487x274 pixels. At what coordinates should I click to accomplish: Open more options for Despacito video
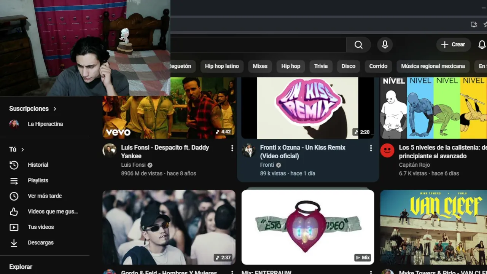pyautogui.click(x=232, y=148)
